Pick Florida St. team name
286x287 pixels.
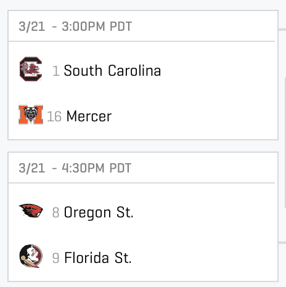(98, 258)
